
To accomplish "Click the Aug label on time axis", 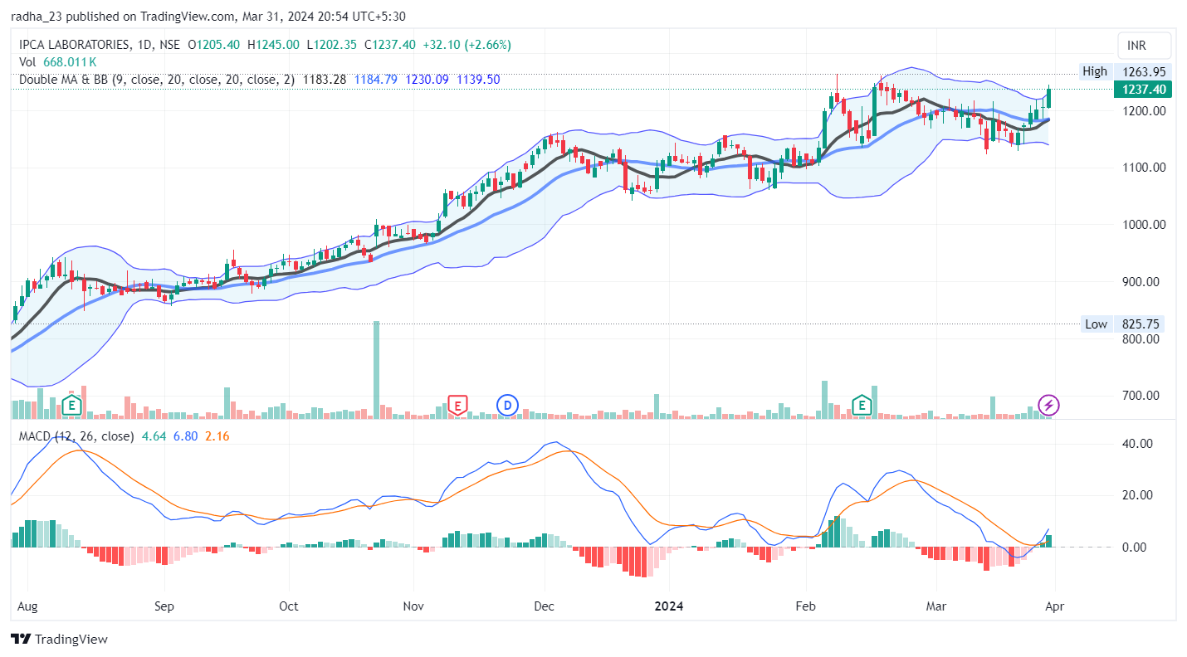I will tap(27, 606).
